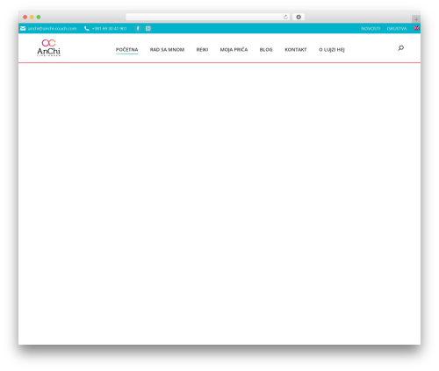Click the envelope email icon in top bar

click(x=23, y=28)
